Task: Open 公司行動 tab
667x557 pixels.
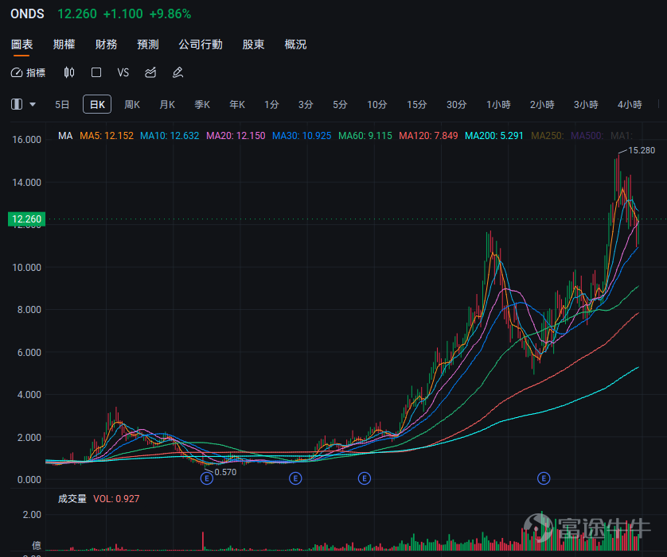Action: coord(201,44)
